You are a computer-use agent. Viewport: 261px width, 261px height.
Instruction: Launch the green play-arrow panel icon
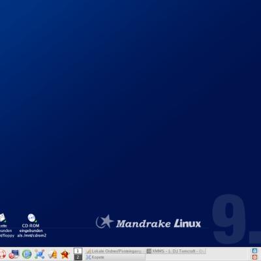27,254
